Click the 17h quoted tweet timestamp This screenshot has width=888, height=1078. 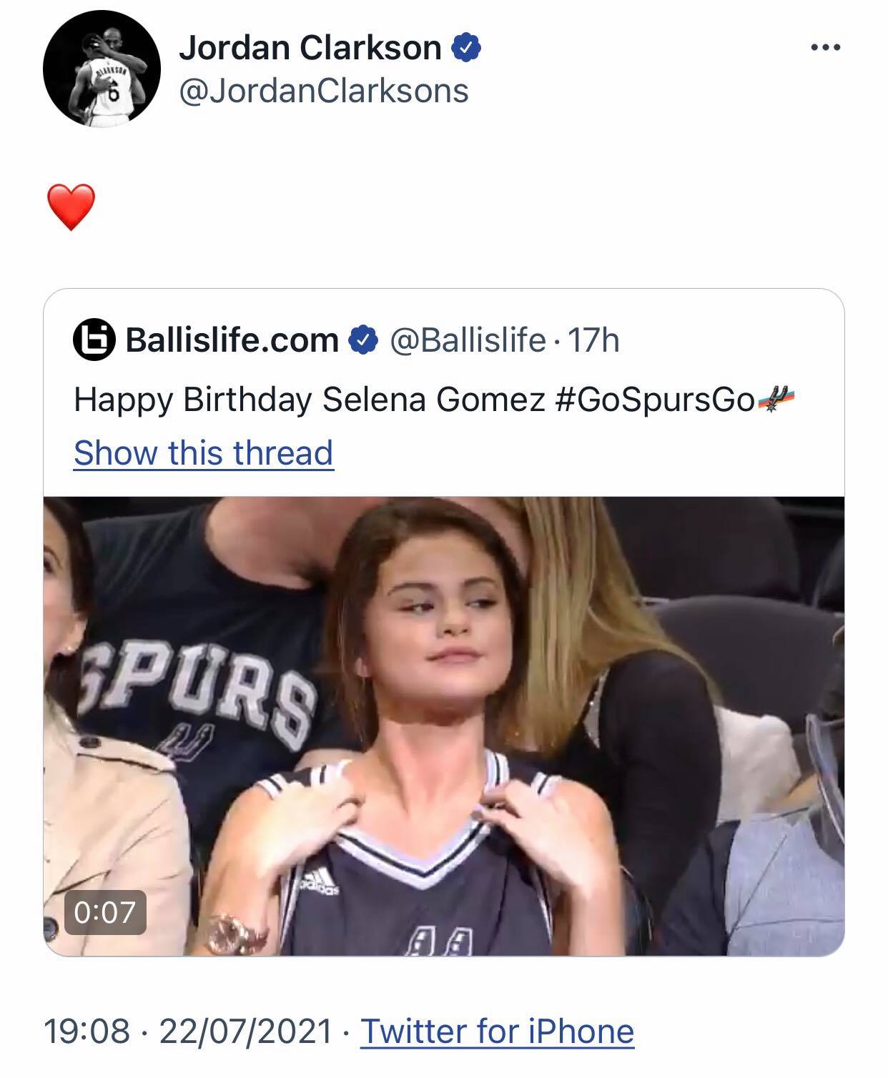[593, 340]
